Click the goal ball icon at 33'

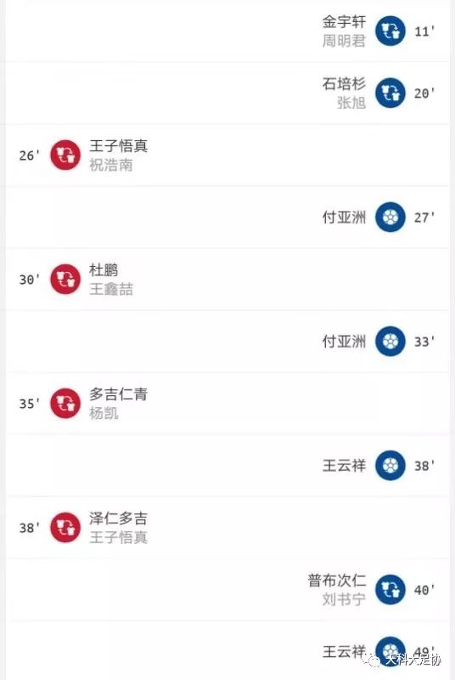click(x=390, y=342)
